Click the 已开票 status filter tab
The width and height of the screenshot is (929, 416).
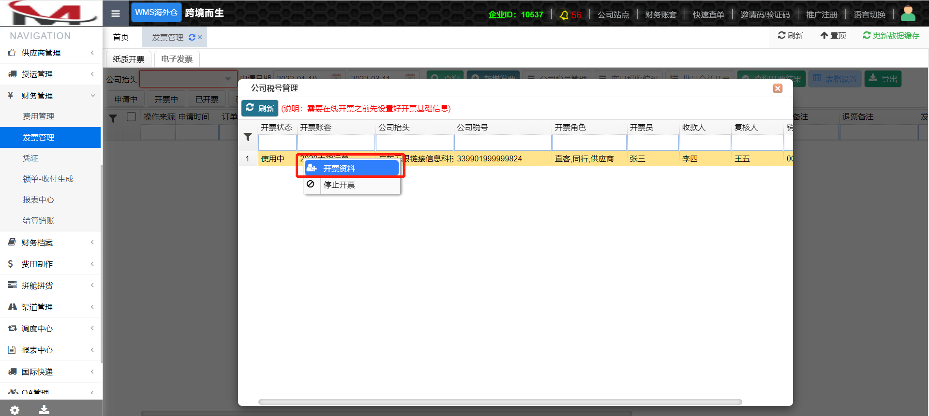point(207,99)
